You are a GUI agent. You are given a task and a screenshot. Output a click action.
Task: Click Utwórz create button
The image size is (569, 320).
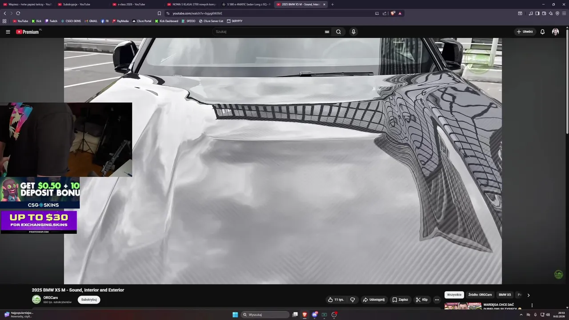pyautogui.click(x=525, y=32)
